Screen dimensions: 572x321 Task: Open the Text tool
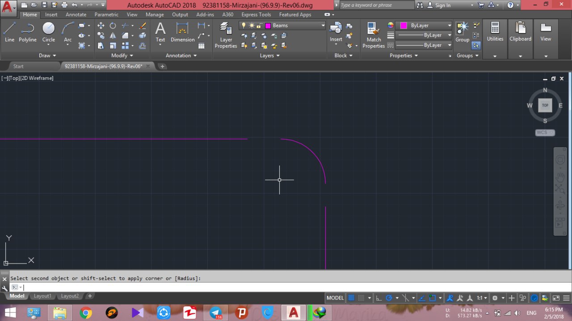coord(160,32)
